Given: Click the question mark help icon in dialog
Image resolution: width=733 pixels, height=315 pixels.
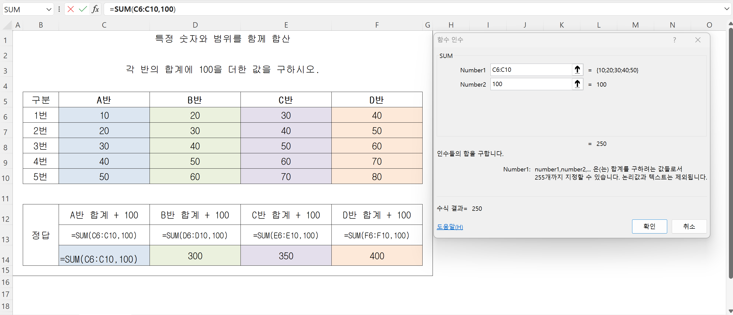Looking at the screenshot, I should point(674,40).
